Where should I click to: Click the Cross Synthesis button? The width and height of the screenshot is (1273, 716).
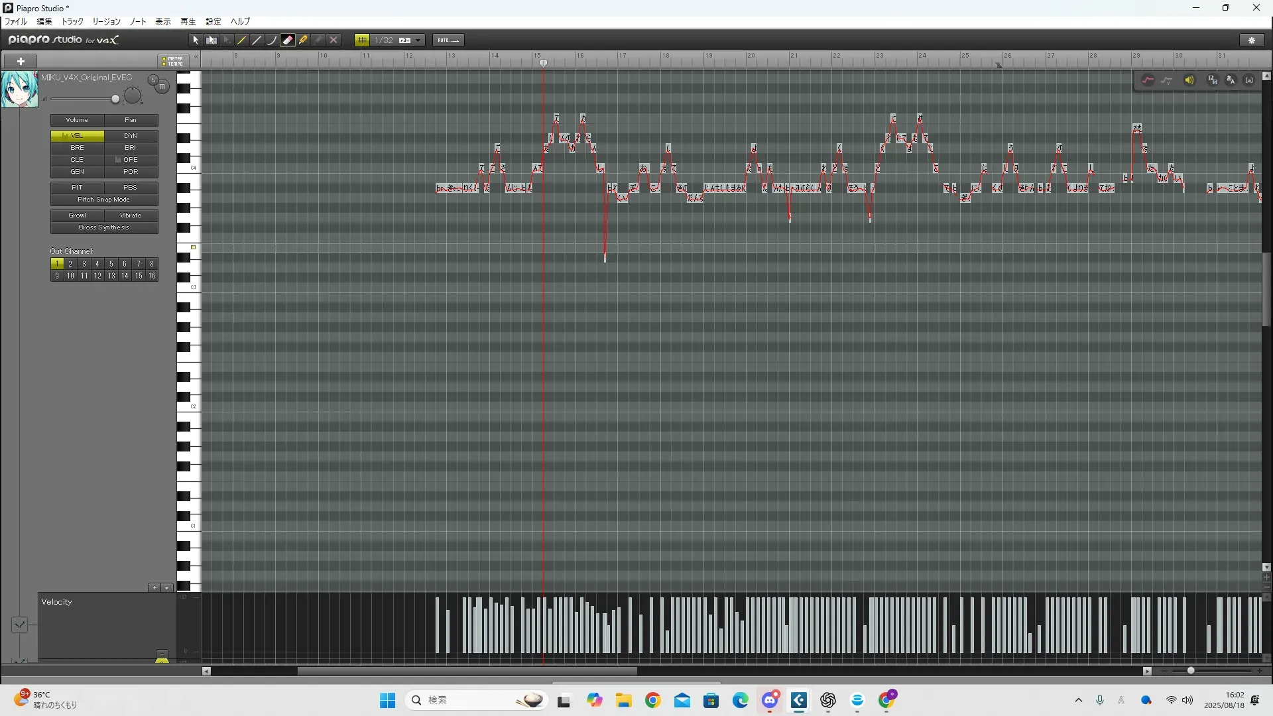104,227
